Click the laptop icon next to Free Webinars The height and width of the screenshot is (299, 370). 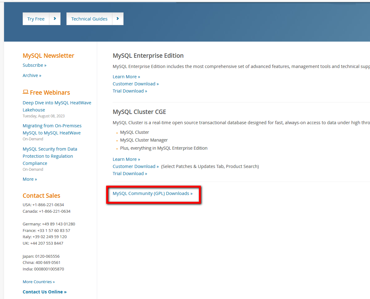pos(25,92)
